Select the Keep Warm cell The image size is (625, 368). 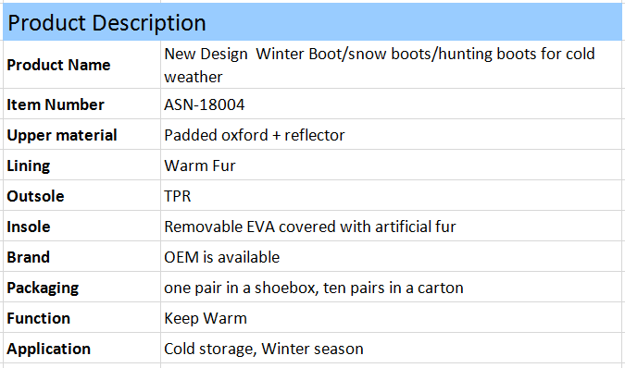point(391,318)
